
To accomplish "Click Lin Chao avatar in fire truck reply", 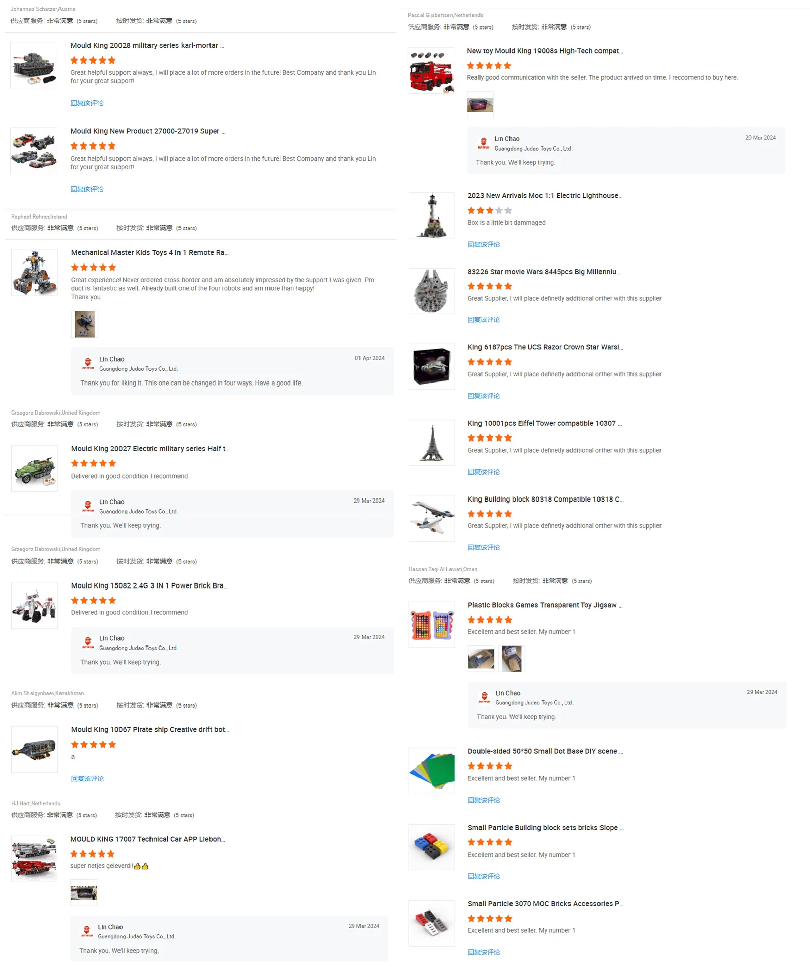I will 484,143.
